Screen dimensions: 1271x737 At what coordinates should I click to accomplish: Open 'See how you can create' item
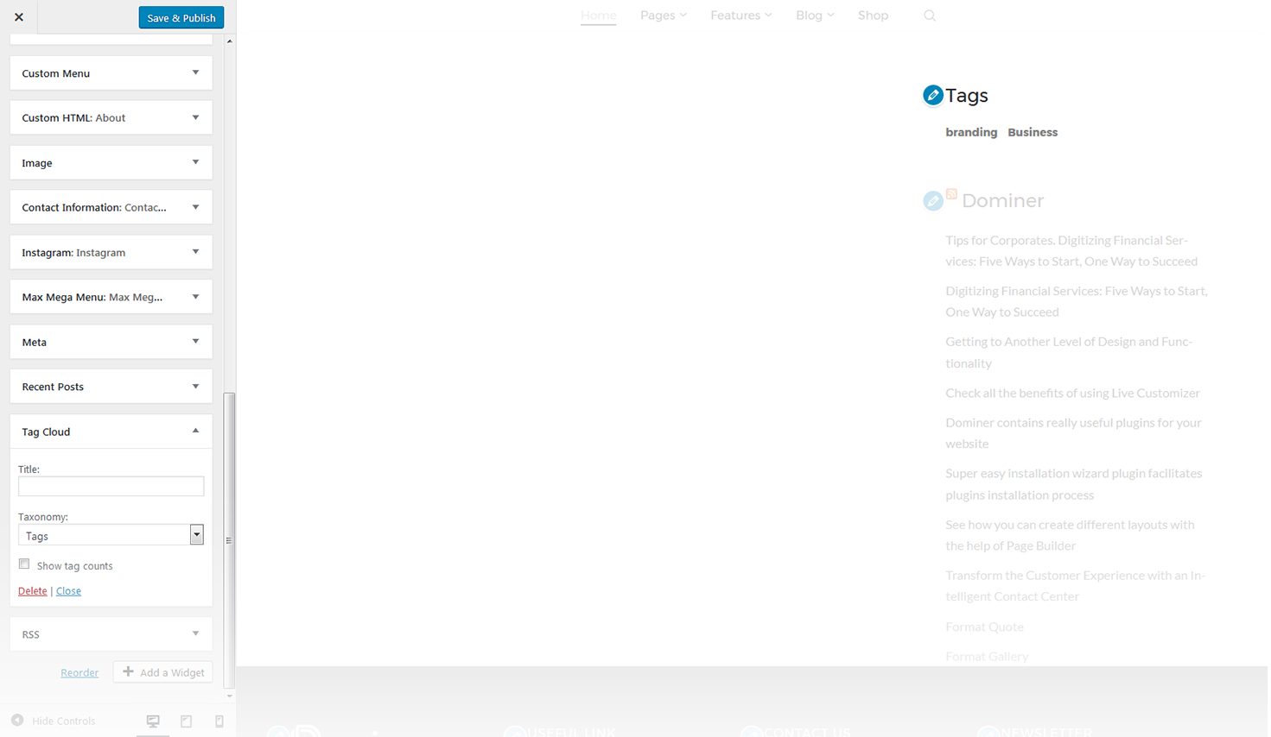(x=1070, y=535)
